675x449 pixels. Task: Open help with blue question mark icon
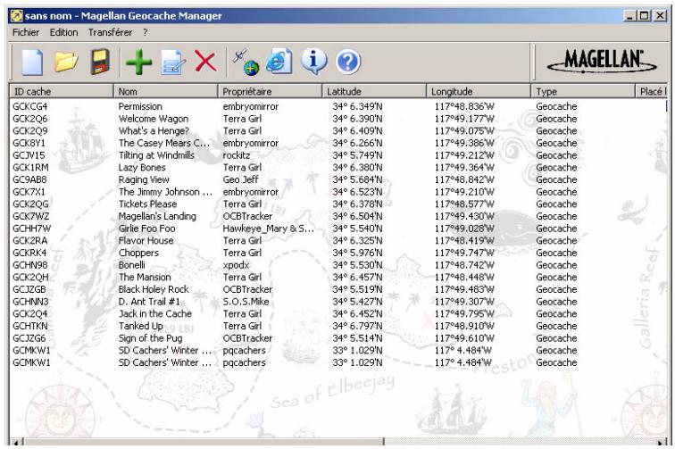click(x=348, y=62)
